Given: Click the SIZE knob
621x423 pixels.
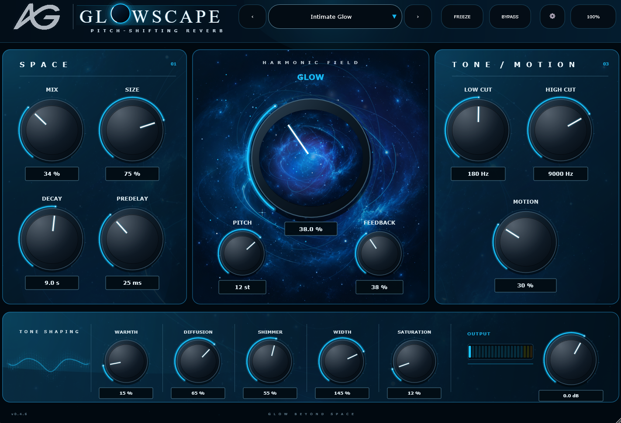Looking at the screenshot, I should (132, 130).
